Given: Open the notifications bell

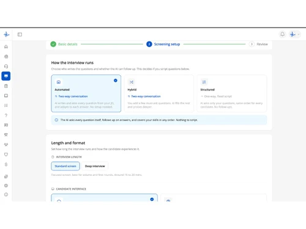Looking at the screenshot, I should pos(282,34).
